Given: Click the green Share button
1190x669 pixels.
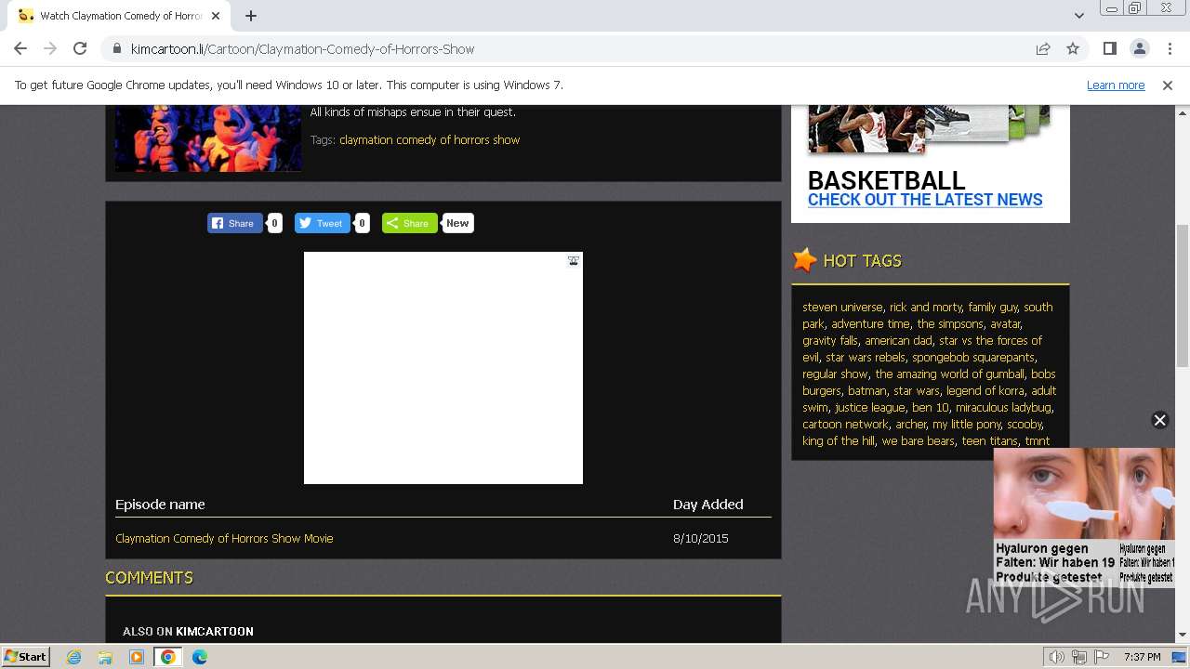Looking at the screenshot, I should [409, 223].
